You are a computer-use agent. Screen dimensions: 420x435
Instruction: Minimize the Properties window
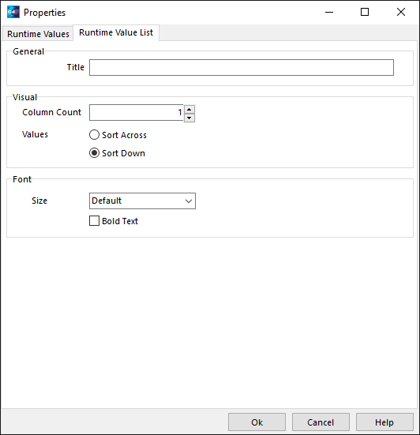coord(329,12)
